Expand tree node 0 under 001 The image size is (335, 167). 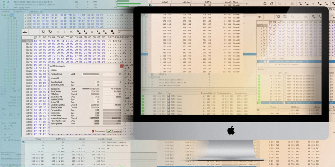point(8,21)
